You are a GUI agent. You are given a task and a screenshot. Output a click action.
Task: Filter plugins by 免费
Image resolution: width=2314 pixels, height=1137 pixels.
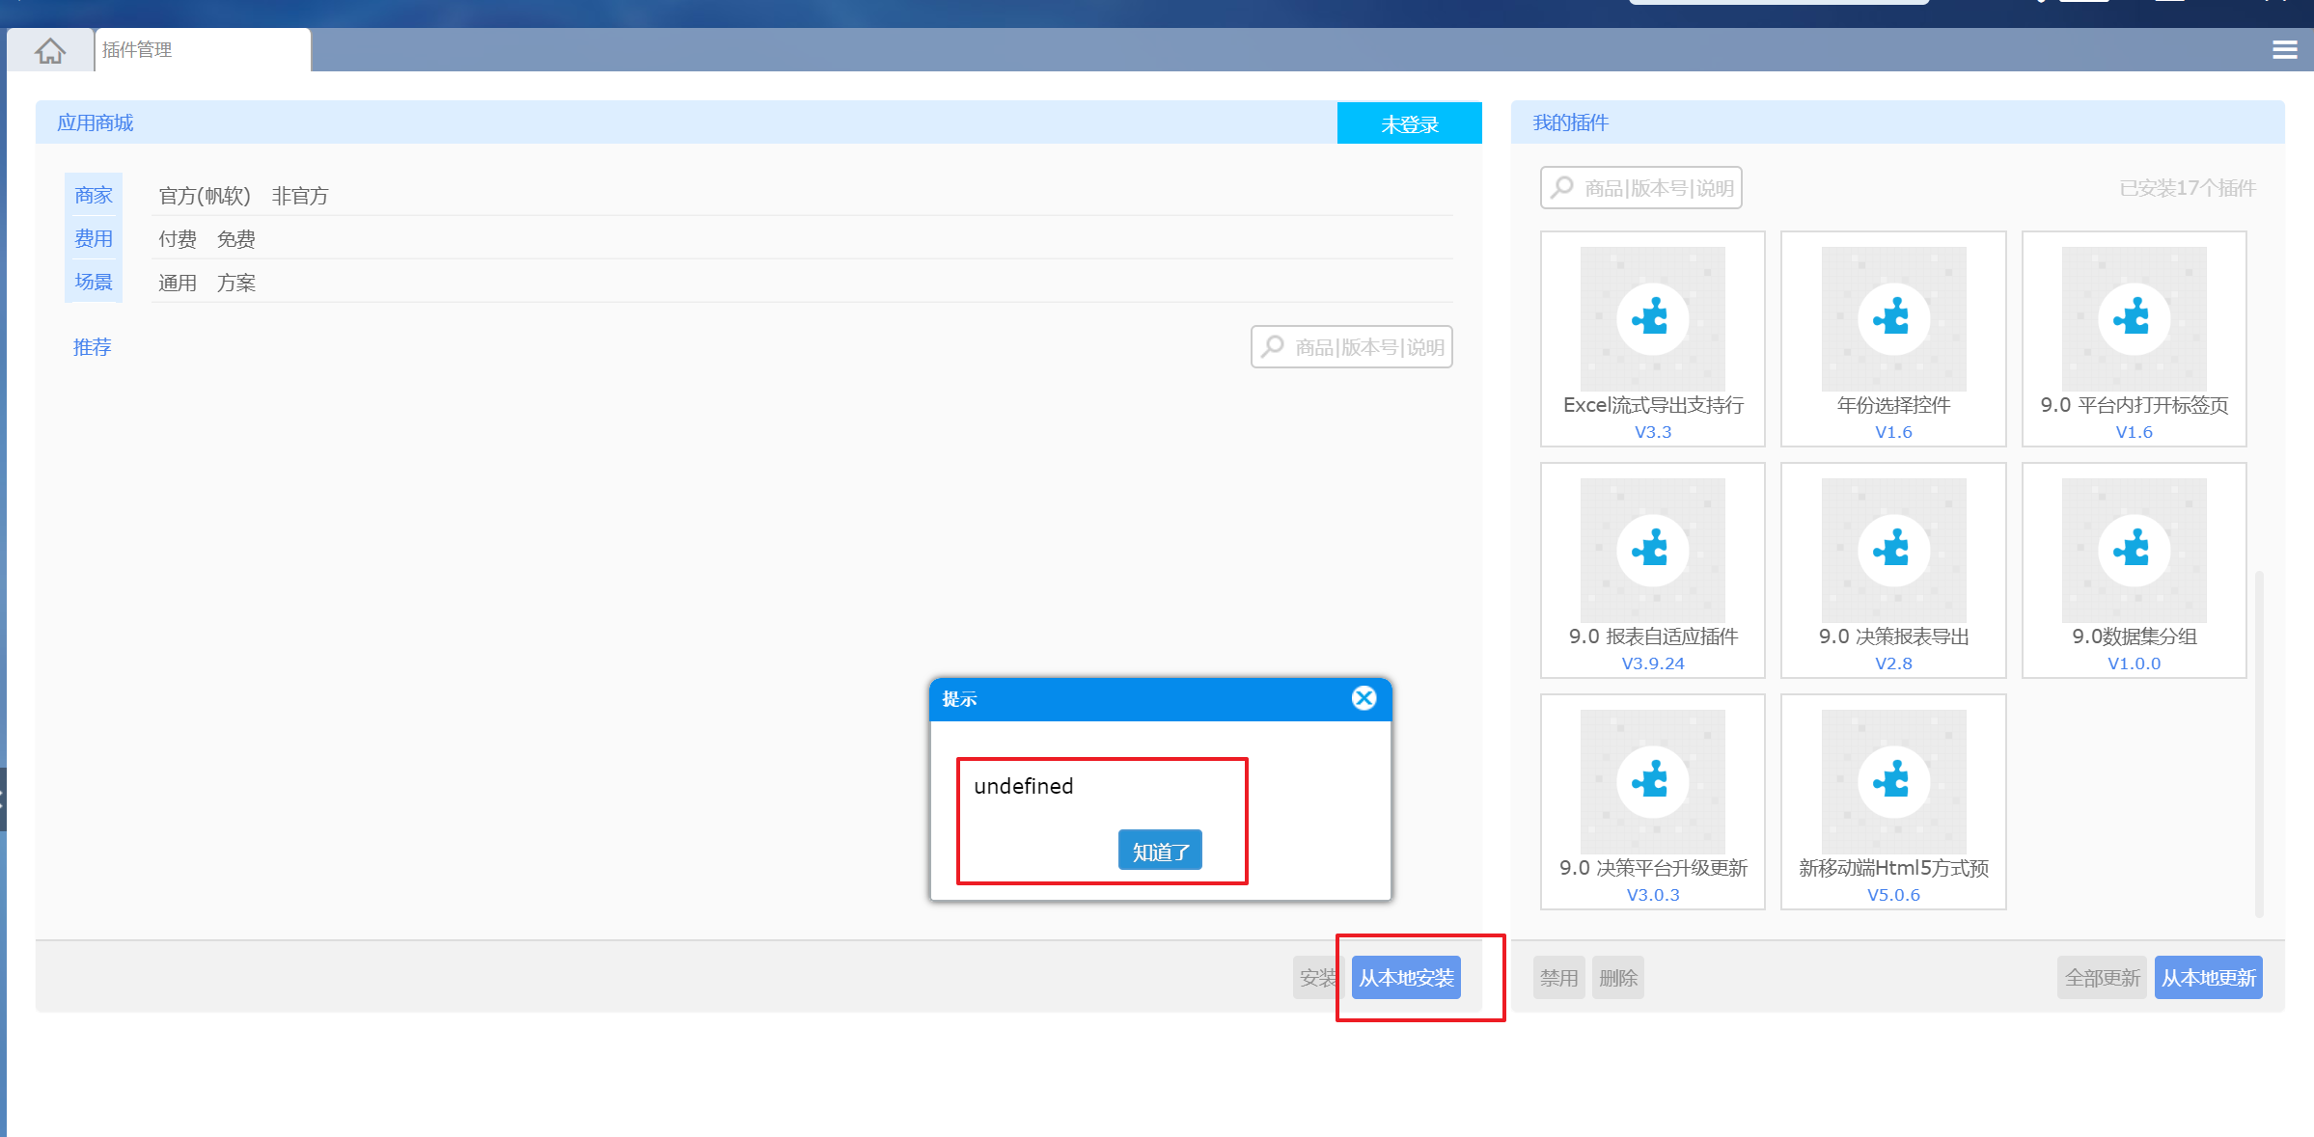click(x=236, y=239)
